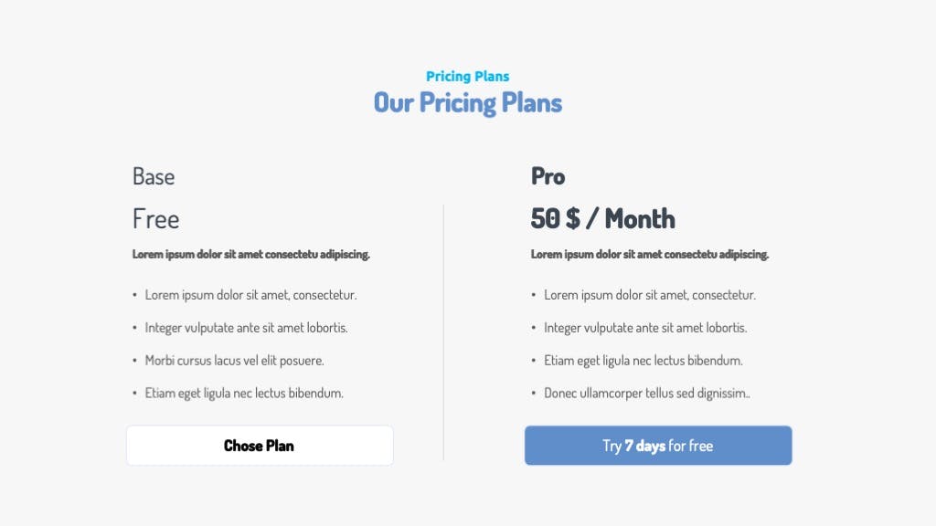Click the Chose Plan button
Viewport: 936px width, 526px height.
[x=260, y=446]
